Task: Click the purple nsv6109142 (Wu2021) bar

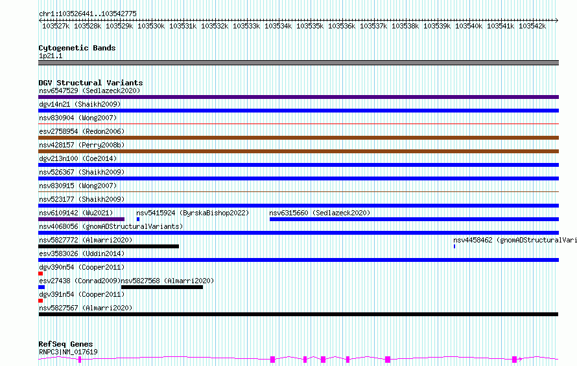Action: [x=81, y=219]
